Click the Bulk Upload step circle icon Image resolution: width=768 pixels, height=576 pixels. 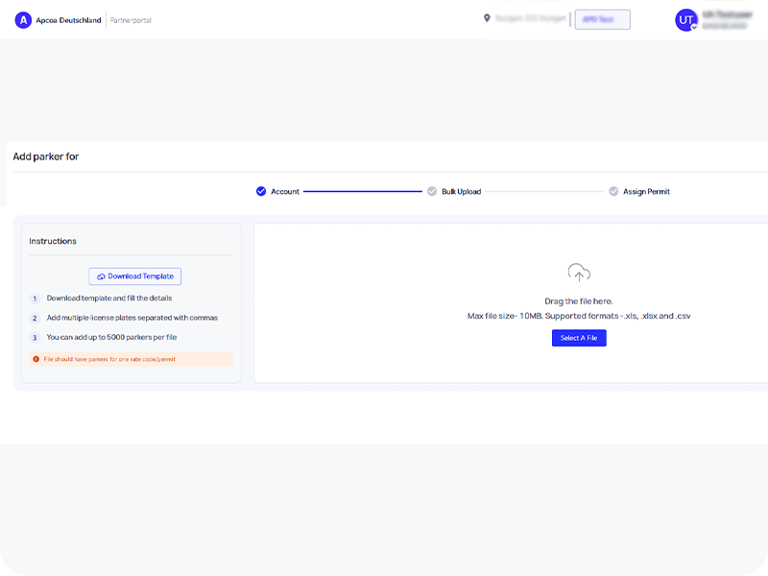point(432,191)
